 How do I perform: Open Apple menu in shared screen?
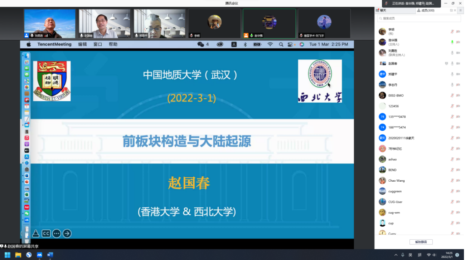coord(29,44)
